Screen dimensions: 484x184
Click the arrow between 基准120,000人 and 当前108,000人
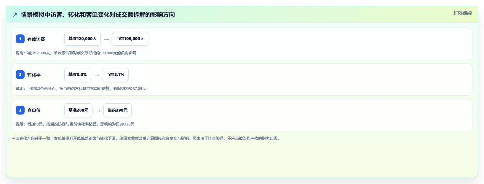[x=106, y=39]
